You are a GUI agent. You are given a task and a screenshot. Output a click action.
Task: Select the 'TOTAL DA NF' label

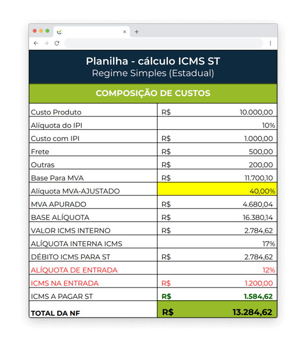(x=55, y=313)
